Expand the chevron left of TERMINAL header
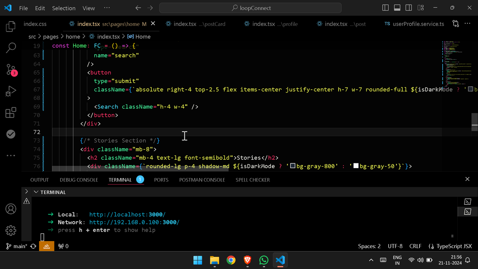This screenshot has width=478, height=269. click(x=27, y=191)
